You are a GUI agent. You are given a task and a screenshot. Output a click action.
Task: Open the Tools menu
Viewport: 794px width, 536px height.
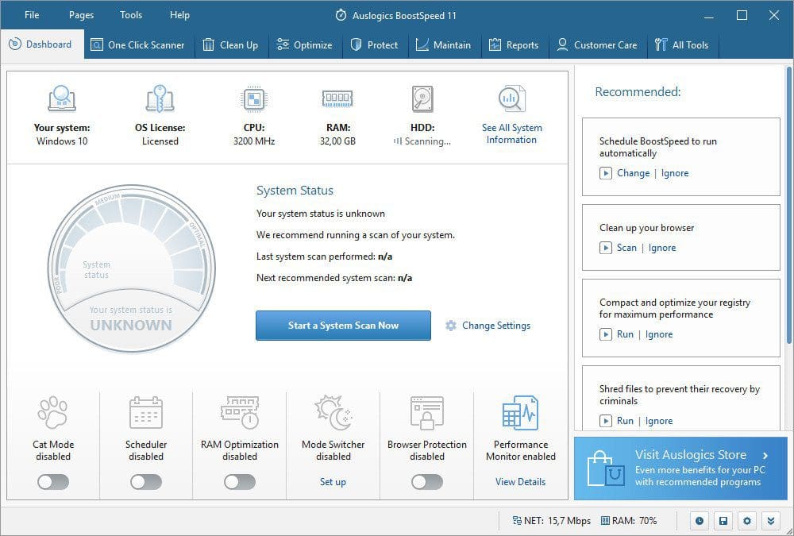[x=130, y=14]
